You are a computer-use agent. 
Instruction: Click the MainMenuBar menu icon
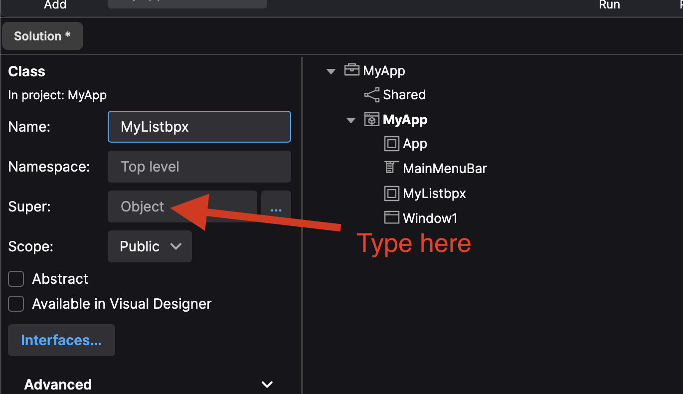point(390,168)
